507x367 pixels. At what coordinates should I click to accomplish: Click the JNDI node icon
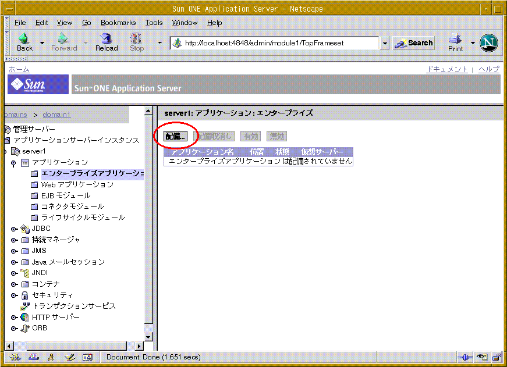pyautogui.click(x=25, y=273)
